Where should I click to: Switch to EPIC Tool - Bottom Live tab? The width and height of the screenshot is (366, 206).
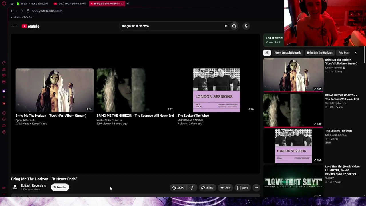70,3
